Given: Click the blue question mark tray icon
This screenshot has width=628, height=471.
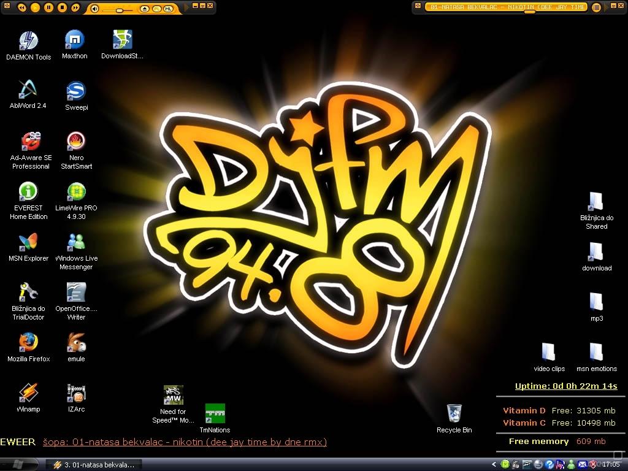Looking at the screenshot, I should point(549,465).
